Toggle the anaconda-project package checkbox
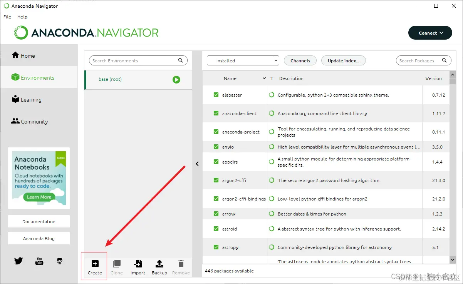 coord(216,132)
